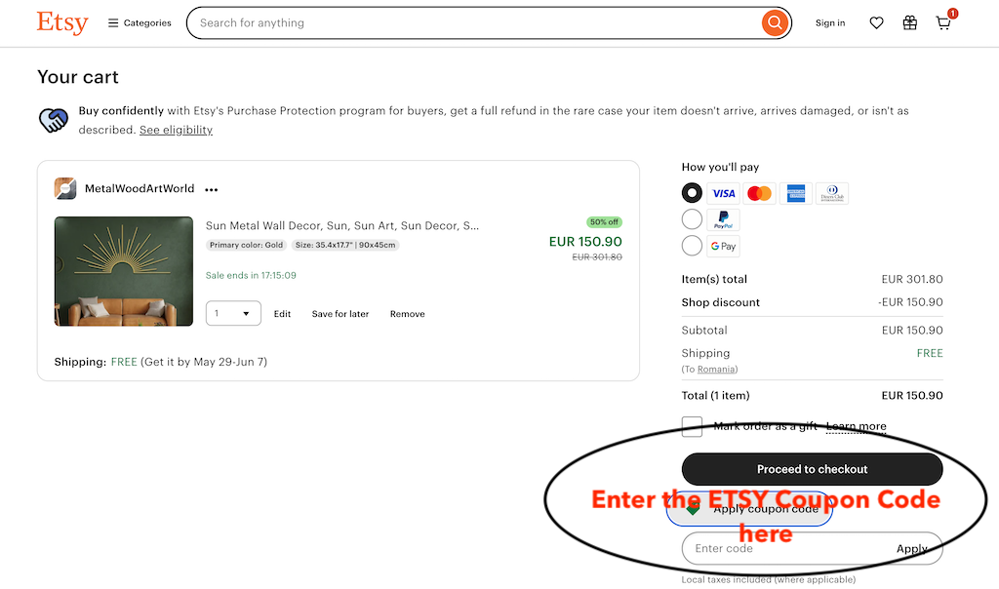This screenshot has height=589, width=999.
Task: Open MetalWoodArtWorld shop avatar
Action: (65, 188)
